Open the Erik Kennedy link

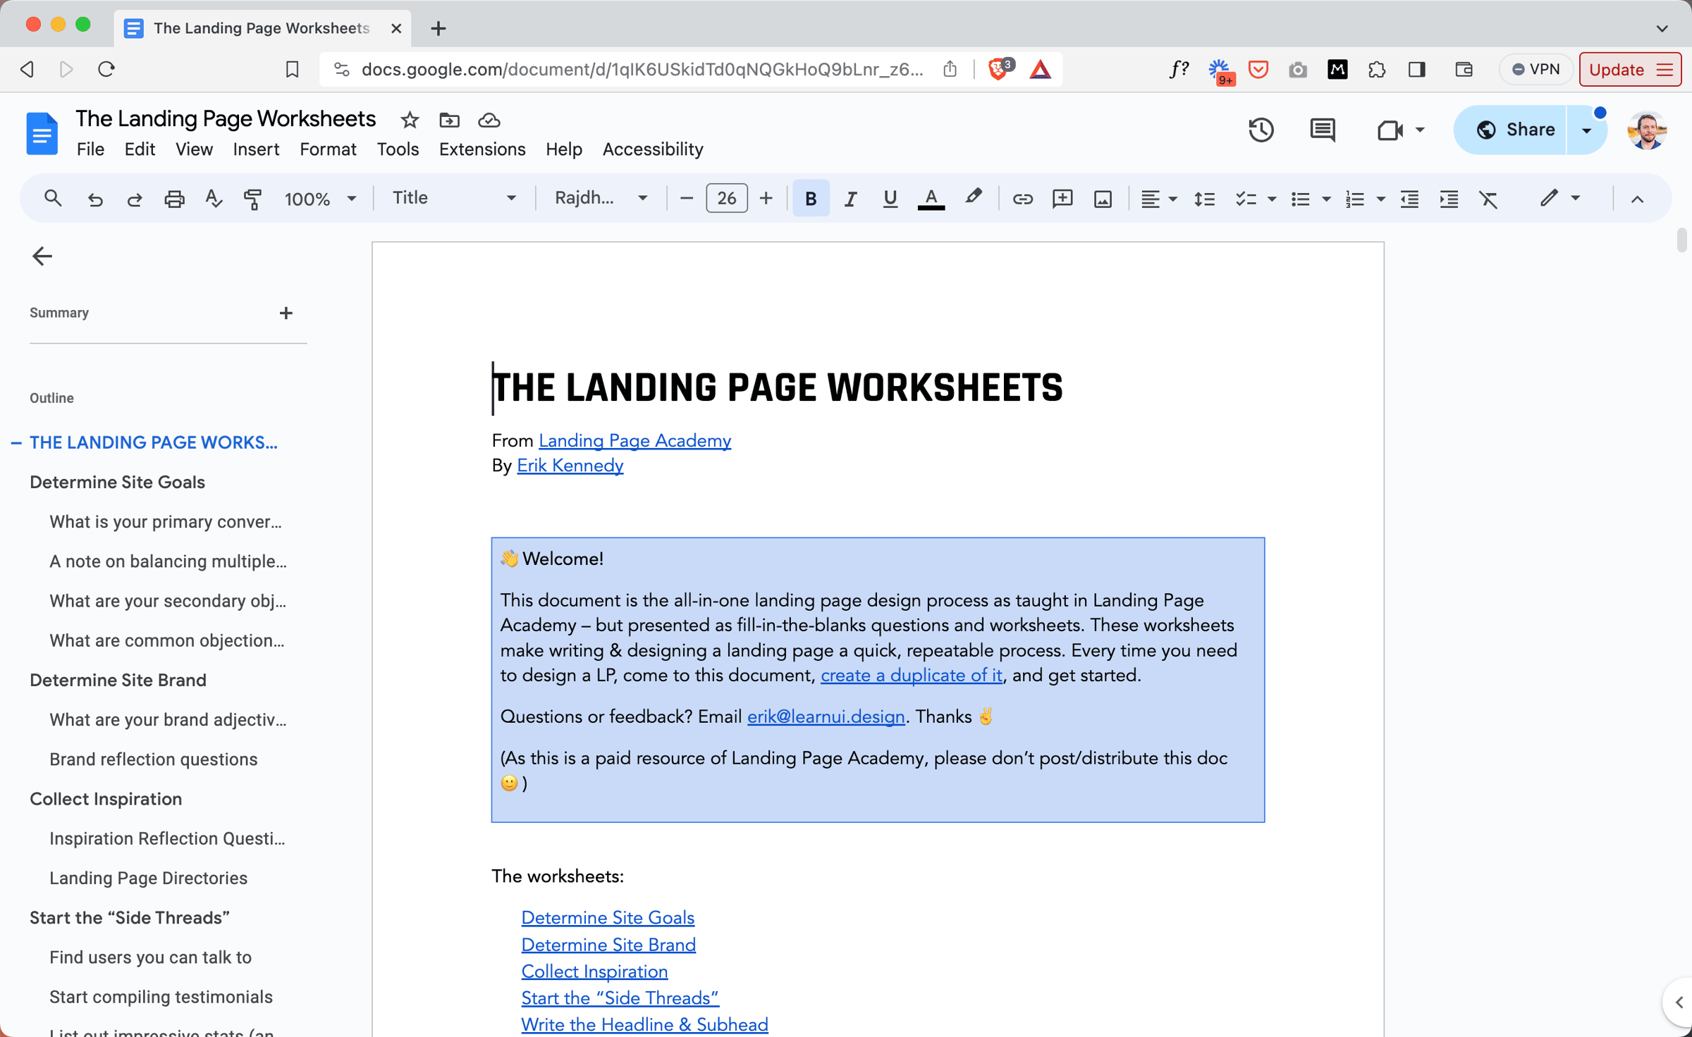click(570, 466)
